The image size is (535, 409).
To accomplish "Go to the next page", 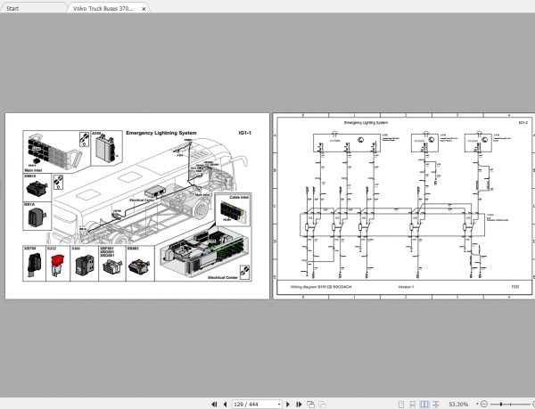I will tap(288, 405).
